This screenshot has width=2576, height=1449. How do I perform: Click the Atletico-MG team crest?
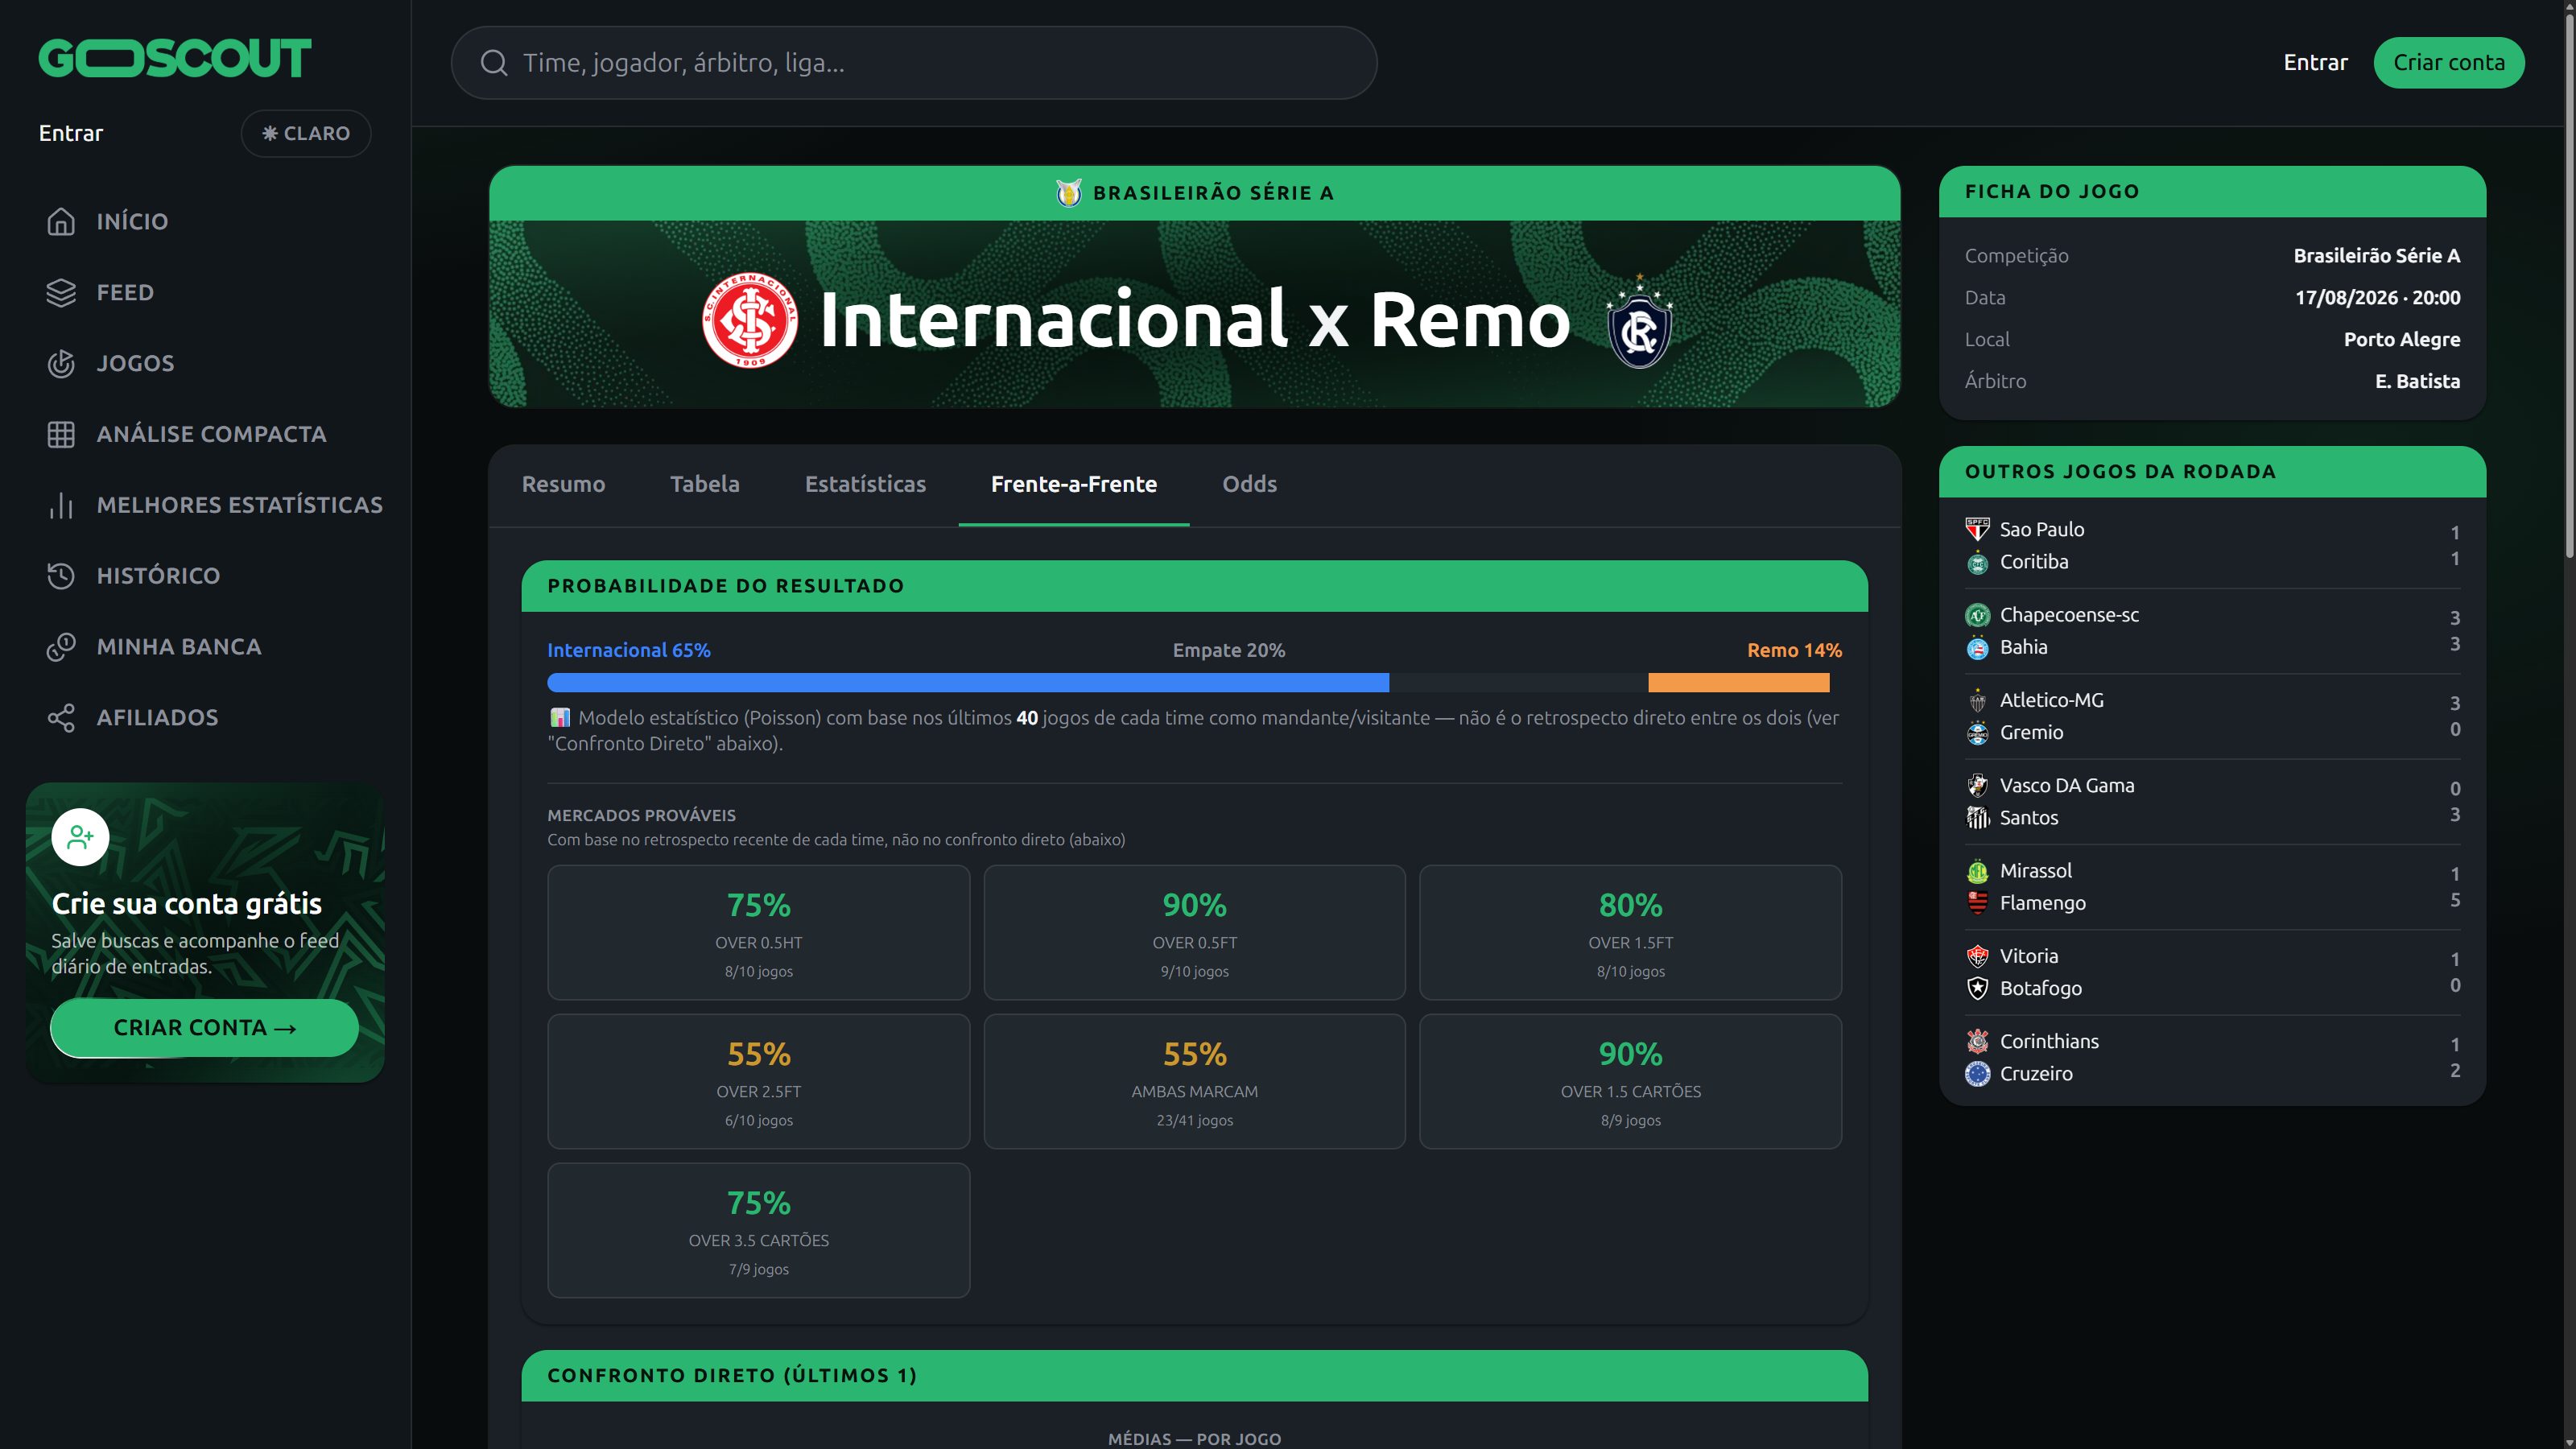point(1977,700)
